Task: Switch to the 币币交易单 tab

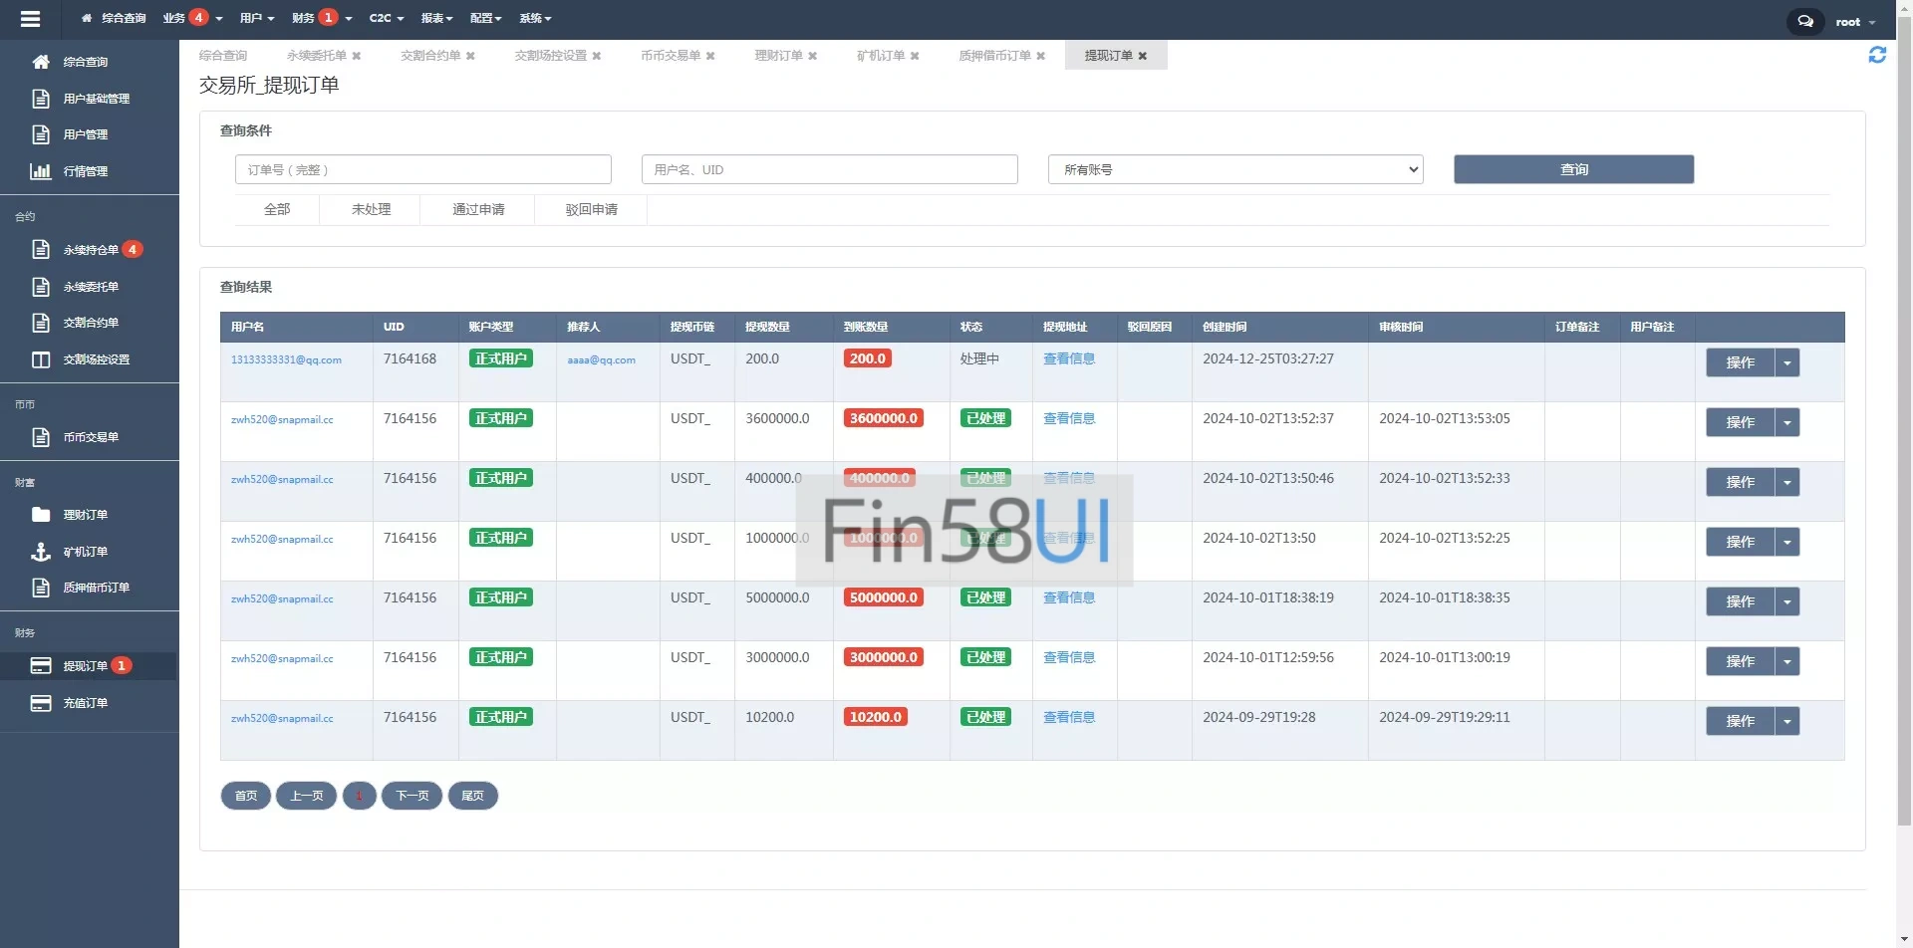Action: point(670,56)
